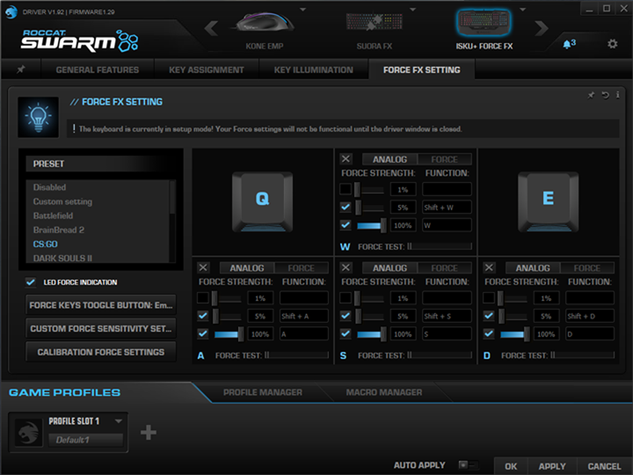Click the pin icon left of General Features
This screenshot has width=633, height=475.
[21, 69]
